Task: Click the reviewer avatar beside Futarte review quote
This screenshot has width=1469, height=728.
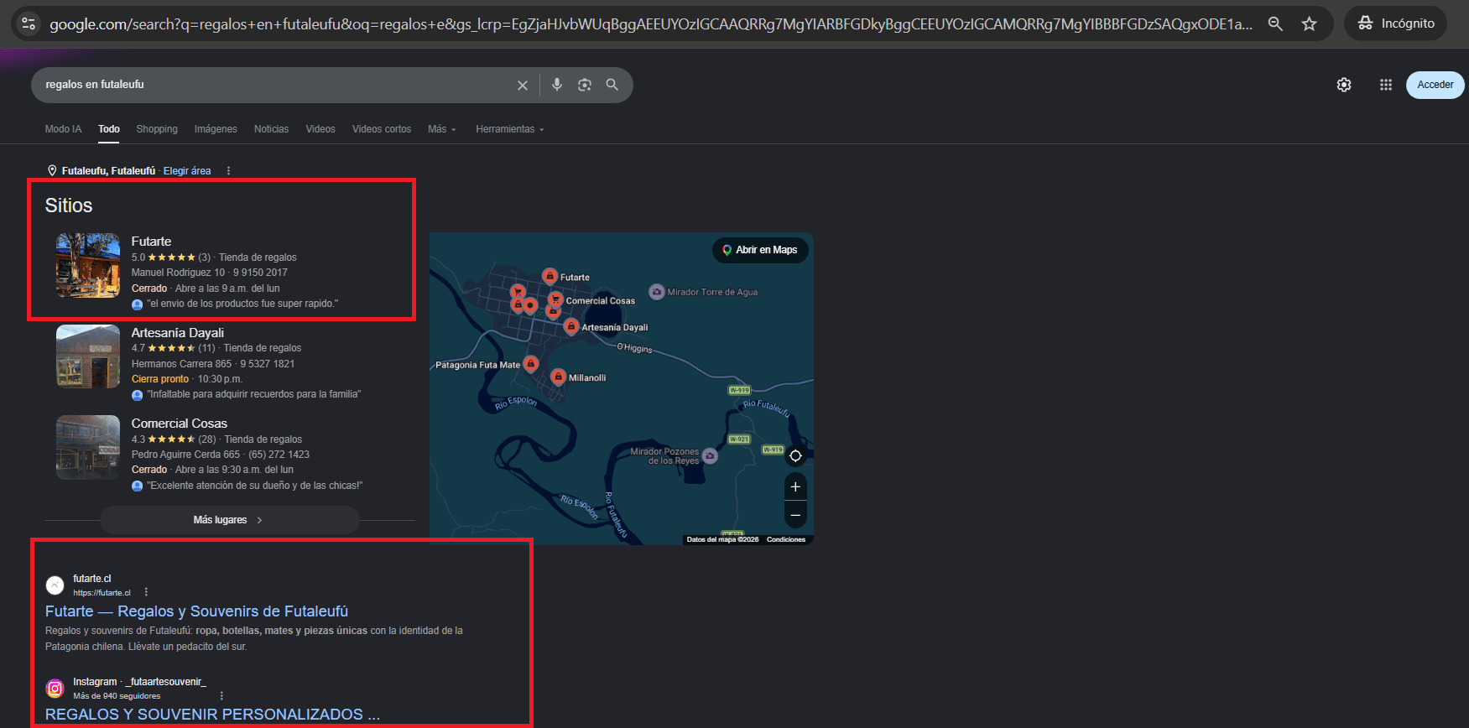Action: point(137,304)
